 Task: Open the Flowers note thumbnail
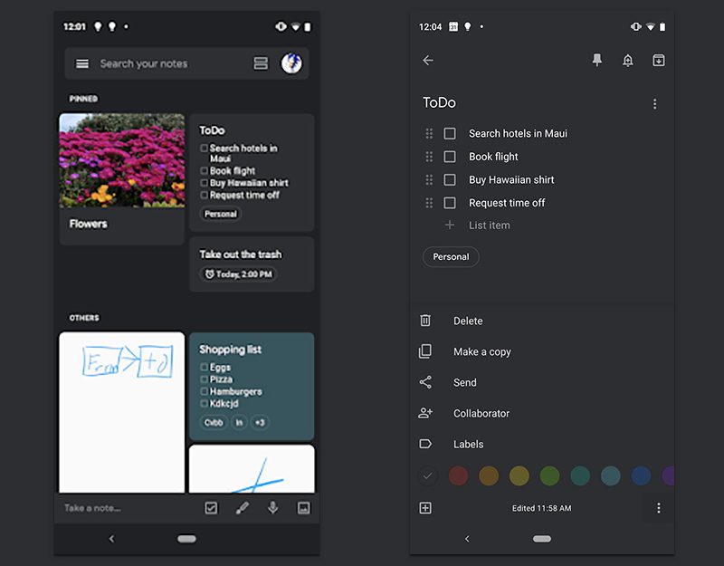tap(121, 177)
